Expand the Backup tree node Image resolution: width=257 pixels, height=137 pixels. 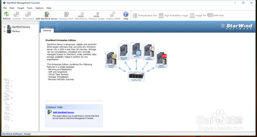4,31
